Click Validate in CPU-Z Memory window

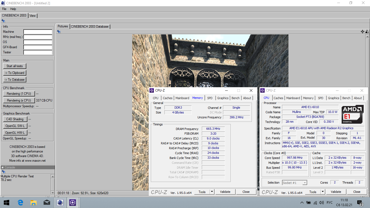pyautogui.click(x=225, y=192)
